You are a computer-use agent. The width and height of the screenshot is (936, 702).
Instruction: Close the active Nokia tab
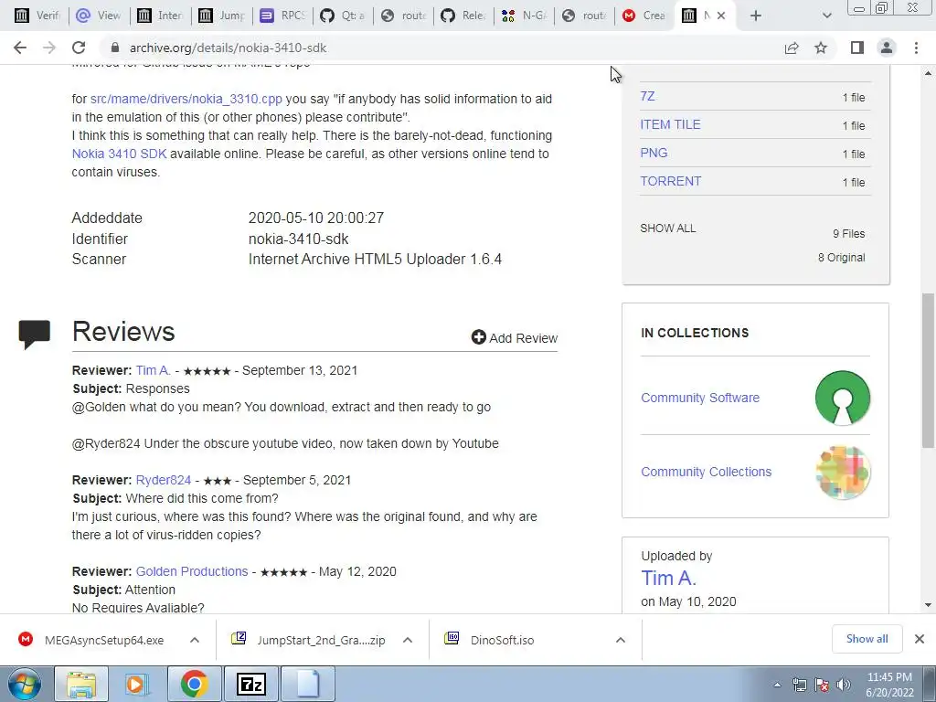tap(721, 16)
